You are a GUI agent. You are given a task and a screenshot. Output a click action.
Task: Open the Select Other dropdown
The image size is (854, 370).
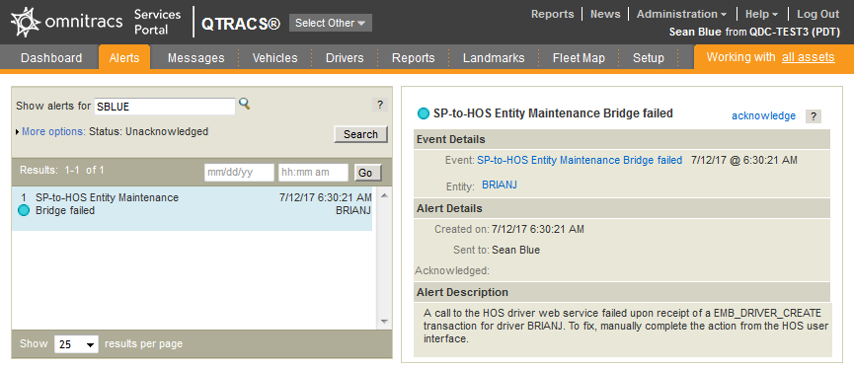click(331, 23)
